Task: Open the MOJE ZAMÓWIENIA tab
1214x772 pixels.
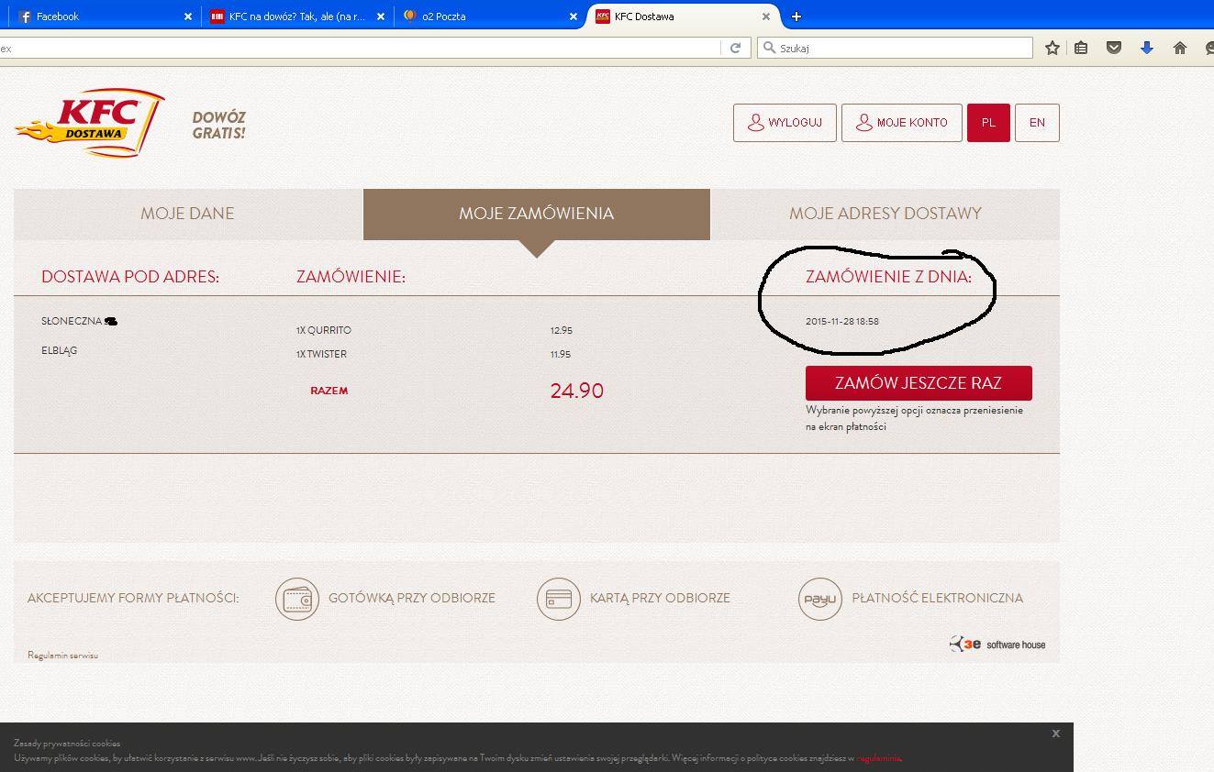Action: [x=537, y=214]
